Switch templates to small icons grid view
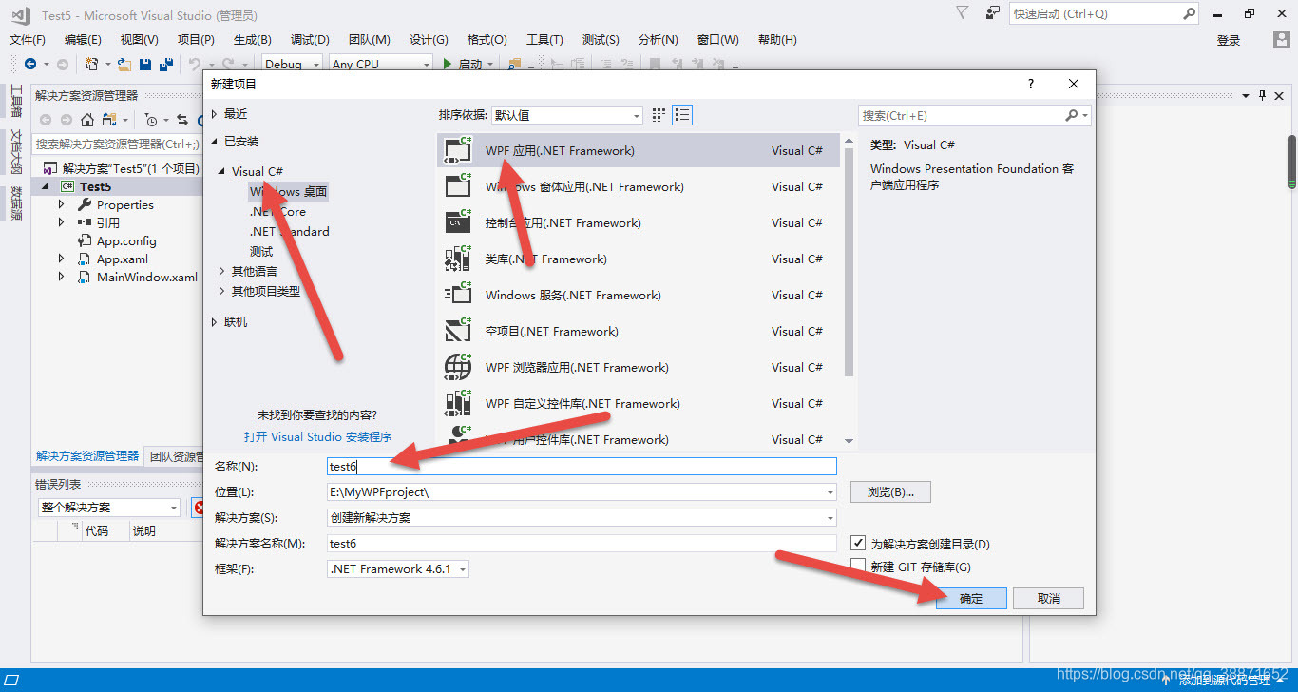 659,115
